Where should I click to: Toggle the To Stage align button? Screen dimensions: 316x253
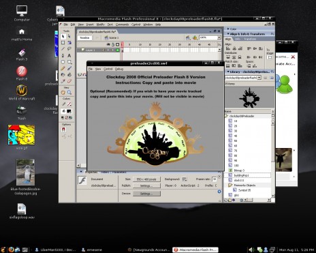click(270, 57)
